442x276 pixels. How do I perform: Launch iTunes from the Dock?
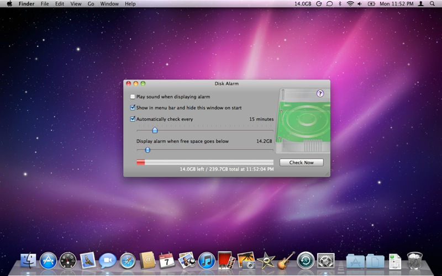pyautogui.click(x=207, y=261)
